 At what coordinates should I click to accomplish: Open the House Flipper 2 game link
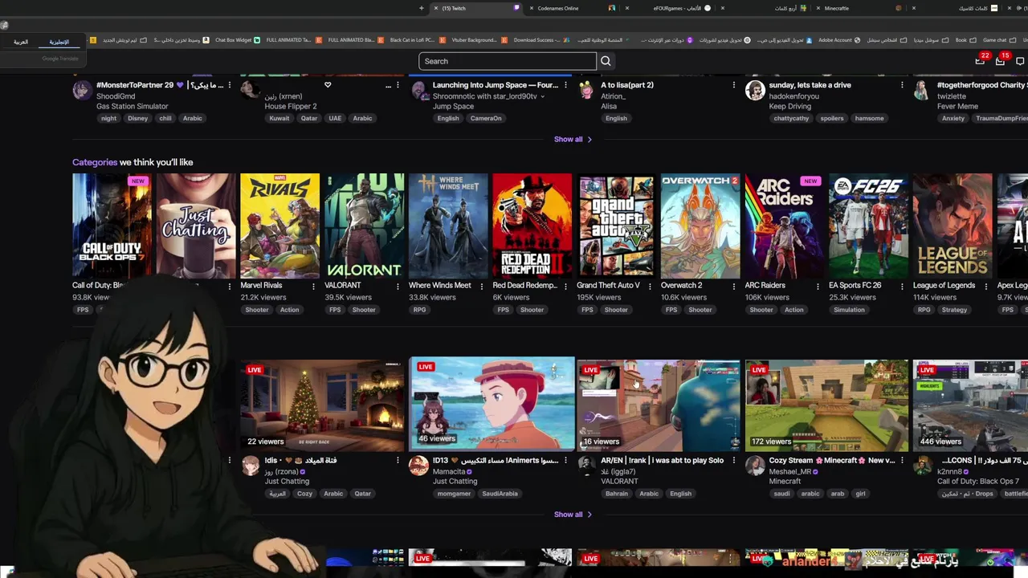[x=291, y=107]
